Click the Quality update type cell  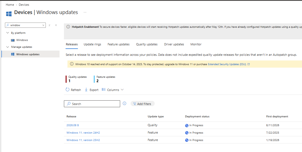coord(153,125)
